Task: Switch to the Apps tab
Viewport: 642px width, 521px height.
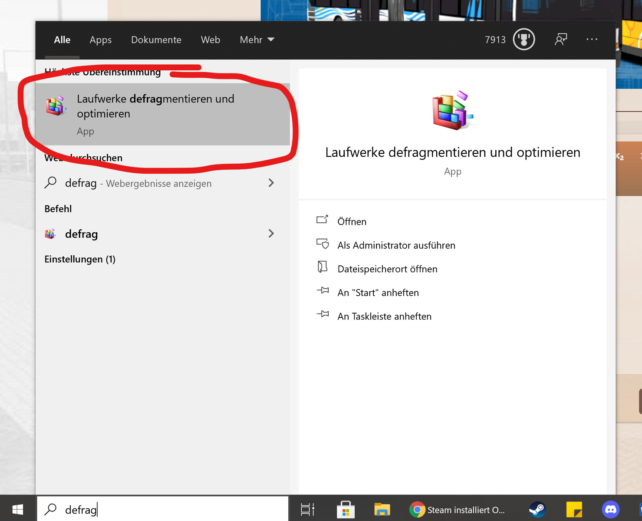Action: tap(100, 40)
